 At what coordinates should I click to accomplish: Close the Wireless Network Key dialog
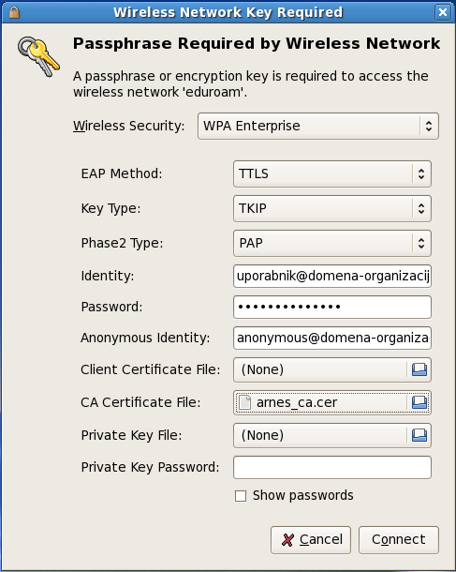(x=443, y=12)
